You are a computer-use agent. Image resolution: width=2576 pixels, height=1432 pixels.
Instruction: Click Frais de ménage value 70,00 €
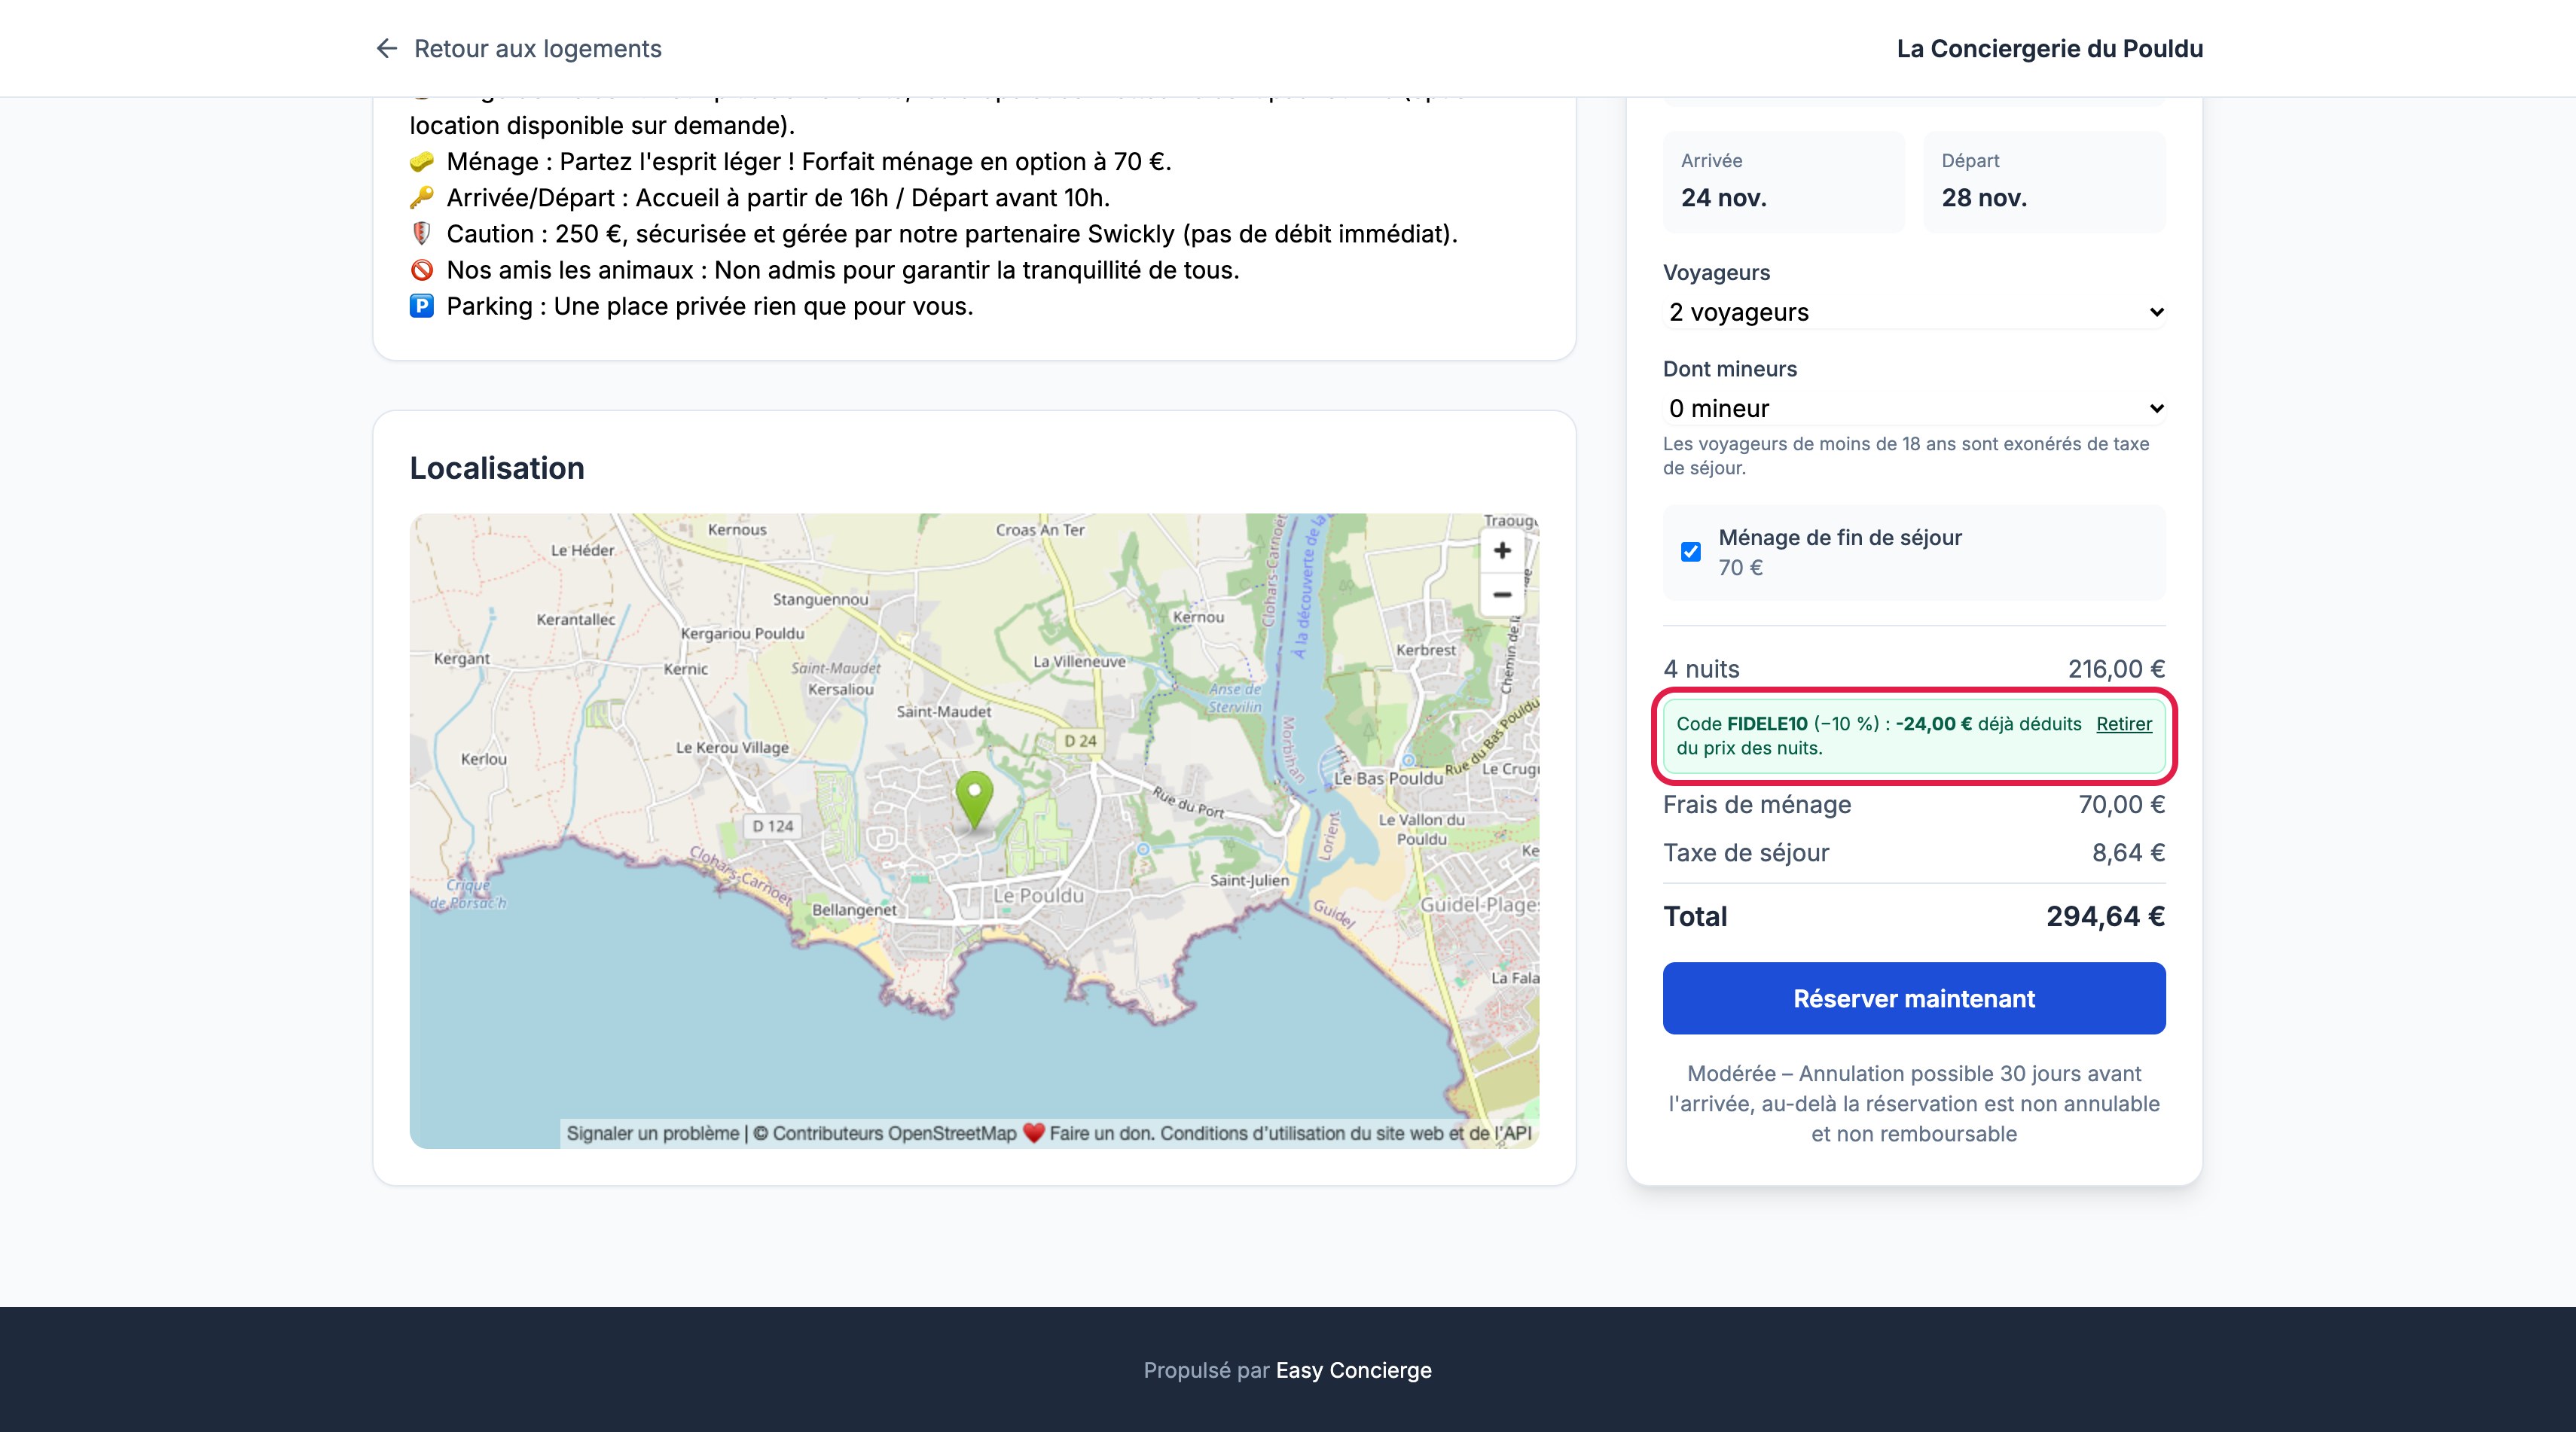click(x=2121, y=804)
